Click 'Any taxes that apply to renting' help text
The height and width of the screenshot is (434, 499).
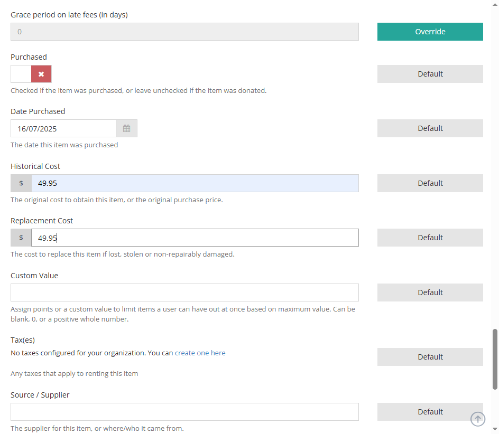click(74, 374)
